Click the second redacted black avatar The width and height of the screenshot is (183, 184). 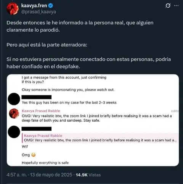14,132
